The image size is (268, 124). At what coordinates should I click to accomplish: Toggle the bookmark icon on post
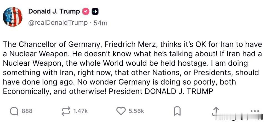point(177,111)
